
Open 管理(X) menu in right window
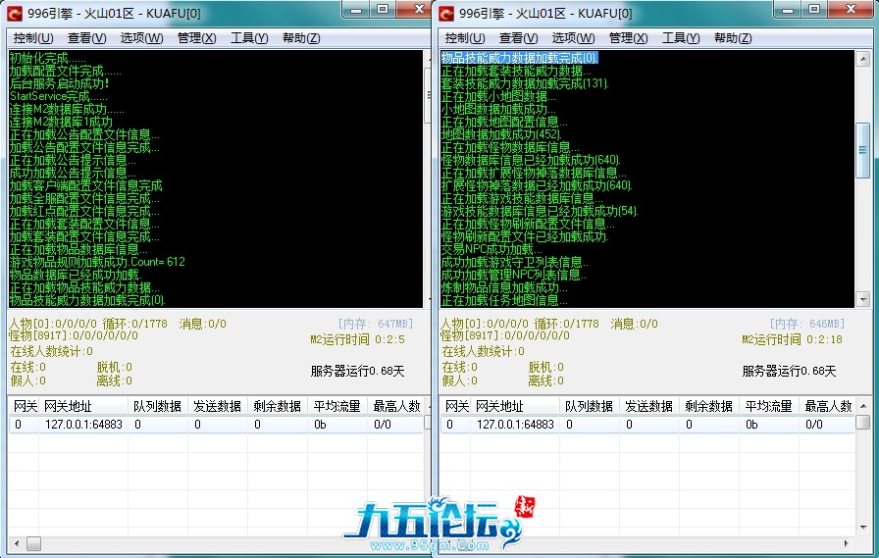pyautogui.click(x=628, y=38)
